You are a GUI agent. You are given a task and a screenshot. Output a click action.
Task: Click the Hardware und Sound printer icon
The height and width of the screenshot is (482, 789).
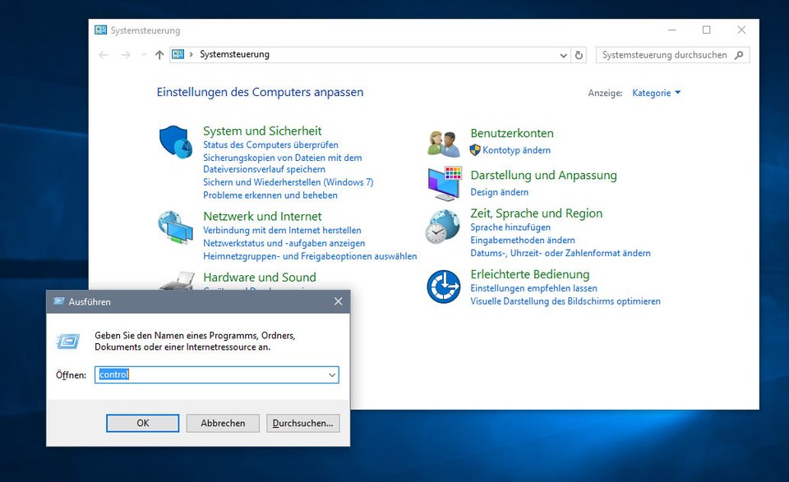pyautogui.click(x=178, y=281)
